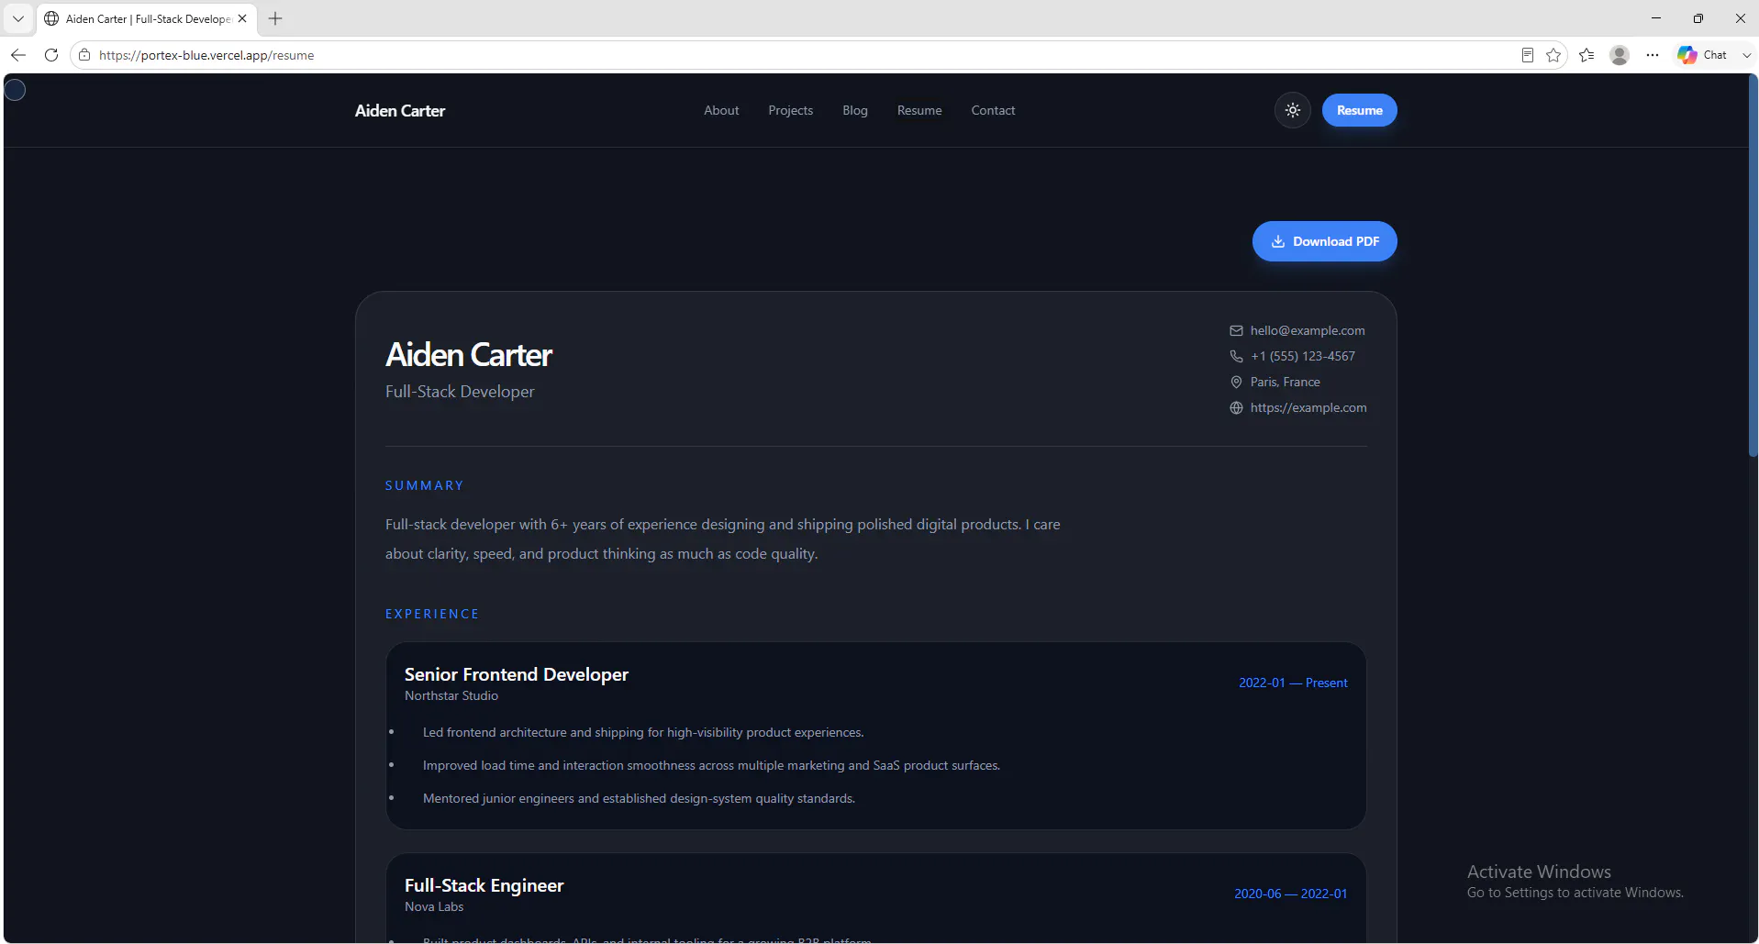Click the Download PDF button
Image resolution: width=1759 pixels, height=944 pixels.
pyautogui.click(x=1324, y=241)
